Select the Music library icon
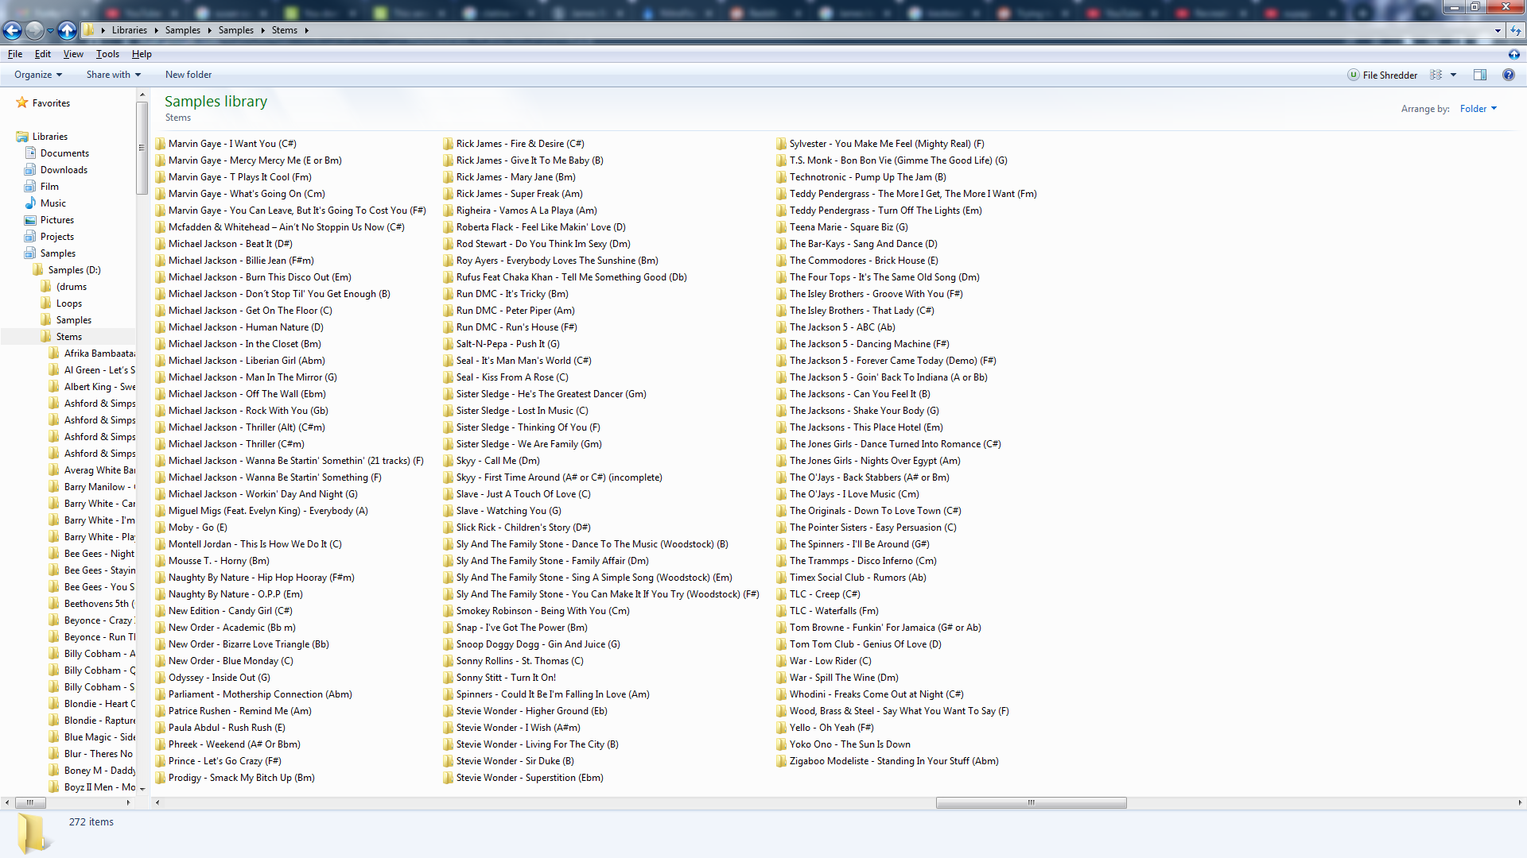The image size is (1527, 858). [x=31, y=203]
